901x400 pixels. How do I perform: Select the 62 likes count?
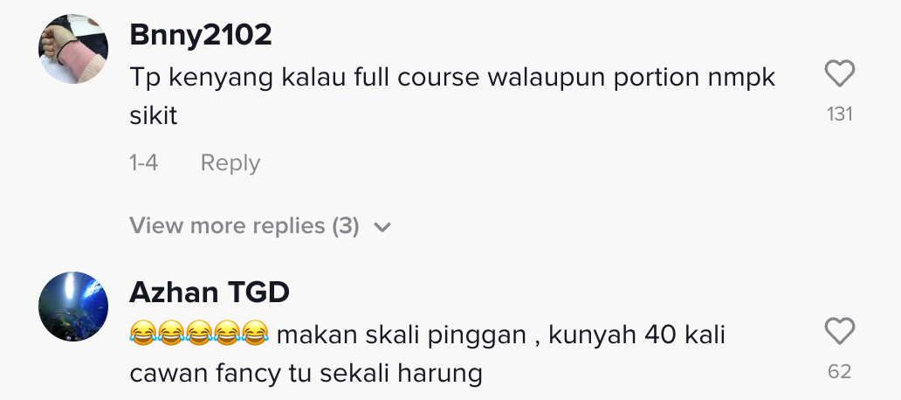coord(840,372)
